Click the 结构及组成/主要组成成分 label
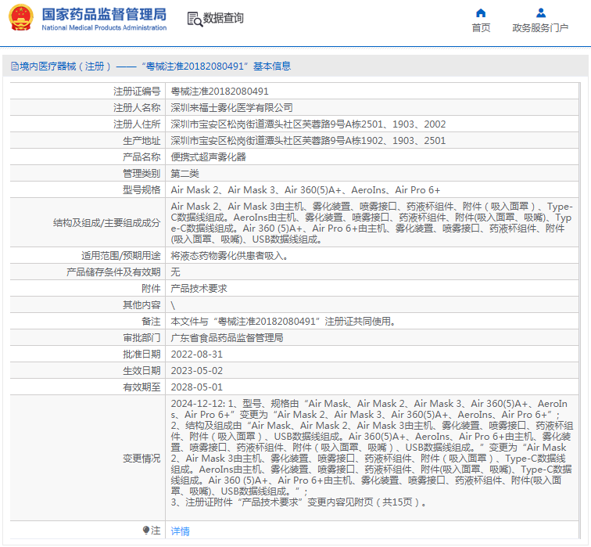The width and height of the screenshot is (591, 547). tap(106, 223)
